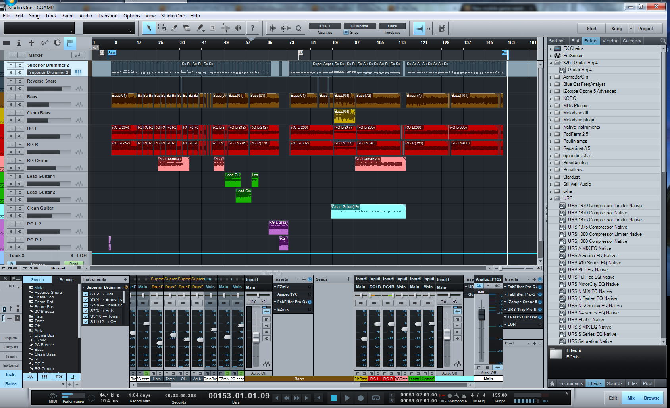Add tracks with the plus icon
Screen dimensions: 670x408
pyautogui.click(x=31, y=43)
